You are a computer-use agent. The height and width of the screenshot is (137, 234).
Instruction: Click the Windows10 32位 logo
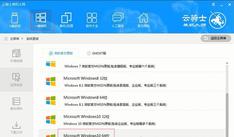51,120
